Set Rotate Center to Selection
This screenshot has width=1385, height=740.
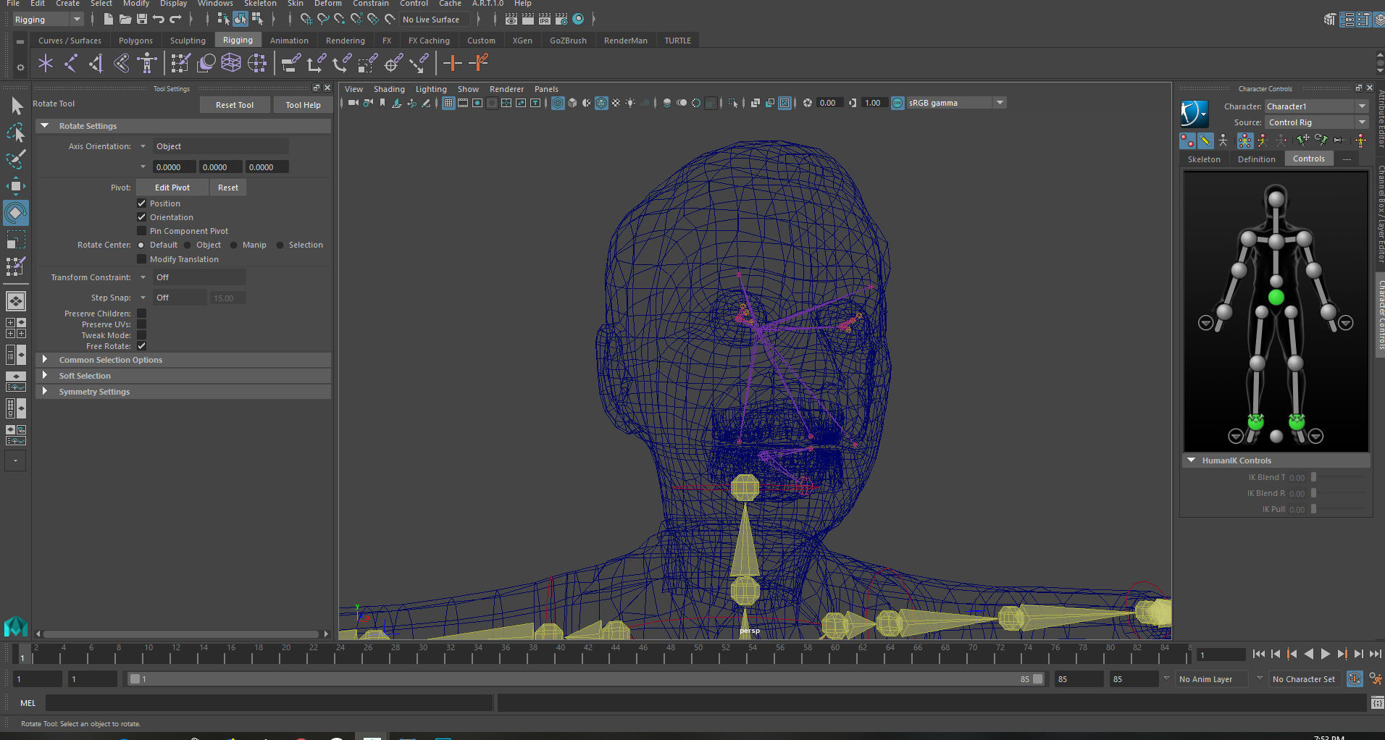tap(280, 245)
